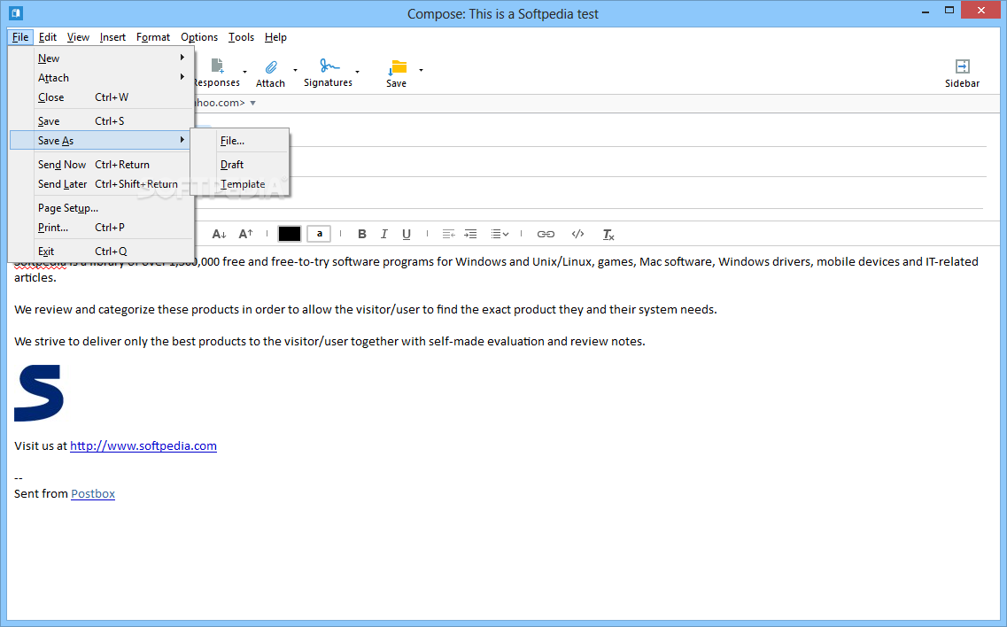Open the View menu
1007x627 pixels.
pyautogui.click(x=78, y=37)
